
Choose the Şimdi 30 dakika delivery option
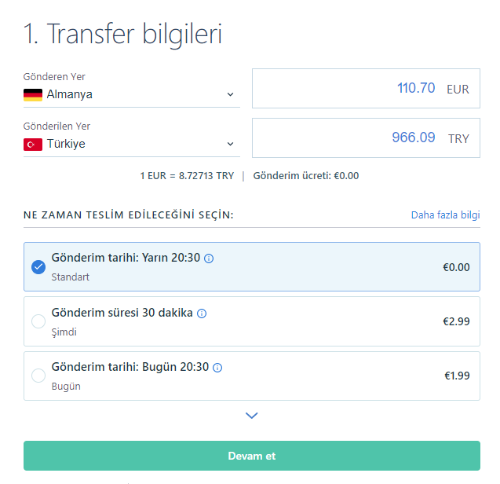coord(38,321)
